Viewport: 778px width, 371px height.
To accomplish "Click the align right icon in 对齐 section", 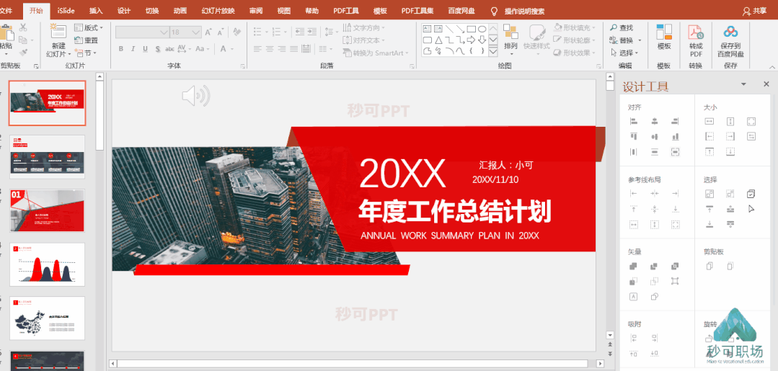I will click(675, 121).
